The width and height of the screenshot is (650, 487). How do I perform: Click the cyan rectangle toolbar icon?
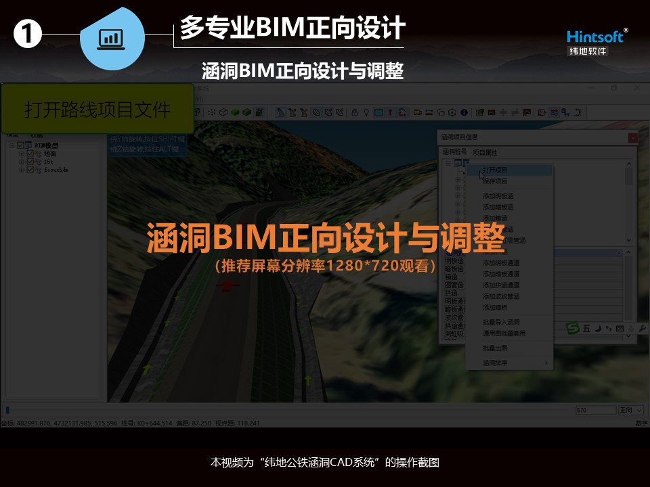[x=378, y=112]
